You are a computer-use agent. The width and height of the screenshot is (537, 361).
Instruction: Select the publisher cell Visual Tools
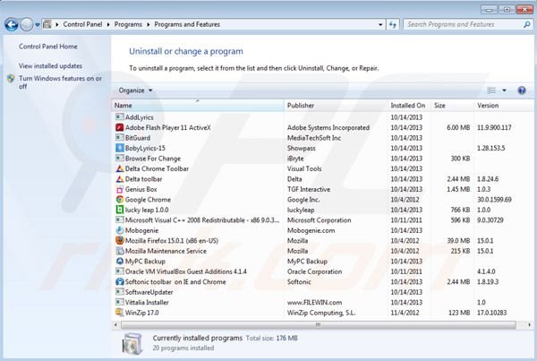(304, 168)
